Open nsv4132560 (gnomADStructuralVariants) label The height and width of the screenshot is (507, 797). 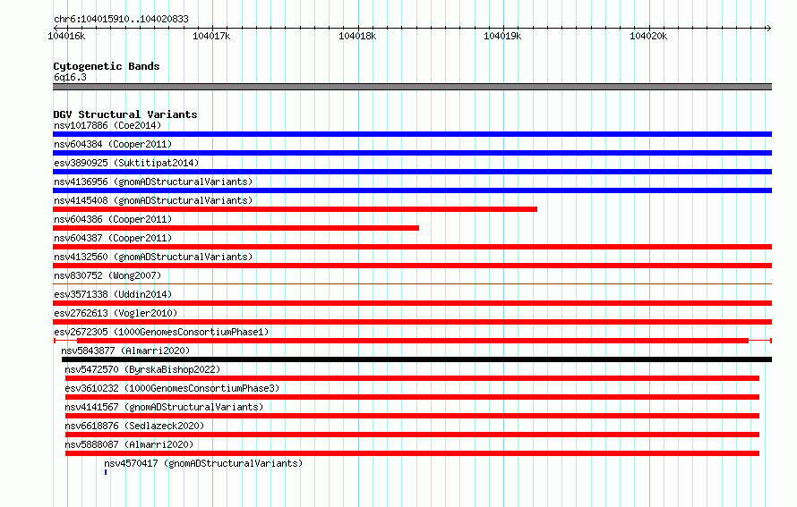(x=153, y=257)
